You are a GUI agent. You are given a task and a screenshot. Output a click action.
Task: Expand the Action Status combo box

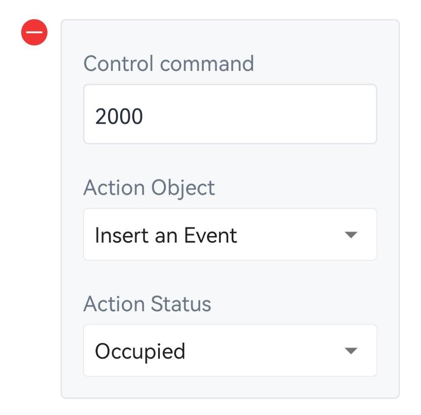[230, 351]
